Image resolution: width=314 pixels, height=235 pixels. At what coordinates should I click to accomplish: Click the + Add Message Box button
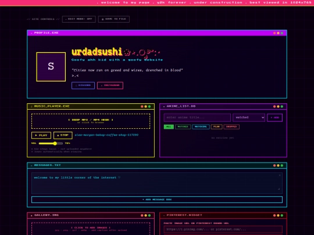157,200
